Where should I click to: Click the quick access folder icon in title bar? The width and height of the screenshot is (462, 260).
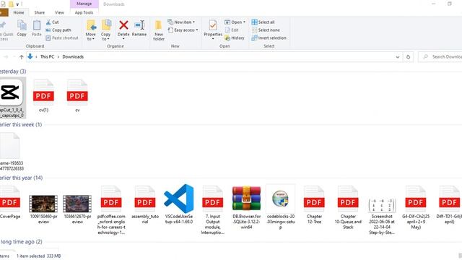11,4
